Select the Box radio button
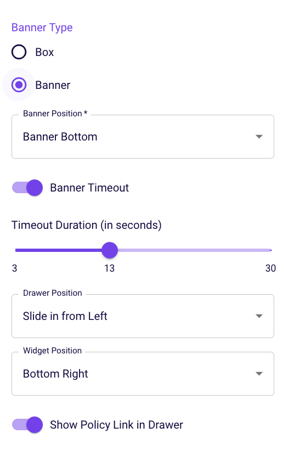This screenshot has width=283, height=450. (19, 52)
